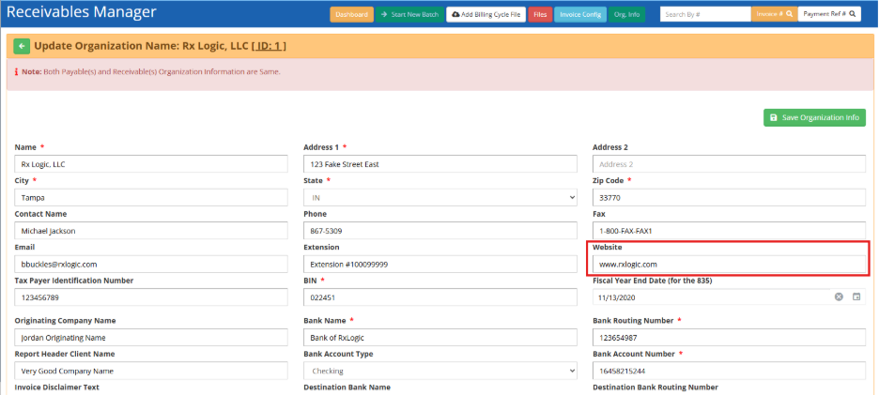Click the Tax Payer Identification Number field
This screenshot has height=395, width=879.
[150, 297]
